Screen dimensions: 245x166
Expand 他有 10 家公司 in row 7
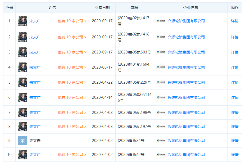[x=72, y=113]
